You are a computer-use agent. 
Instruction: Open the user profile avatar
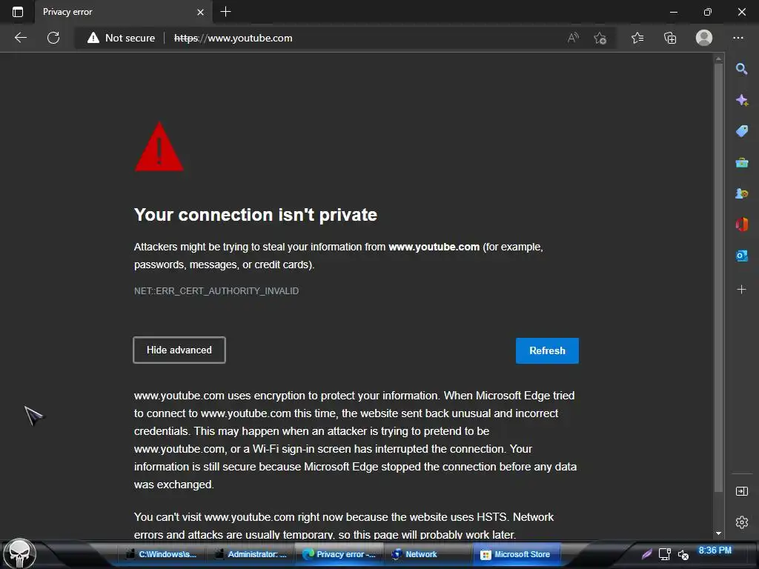point(704,38)
